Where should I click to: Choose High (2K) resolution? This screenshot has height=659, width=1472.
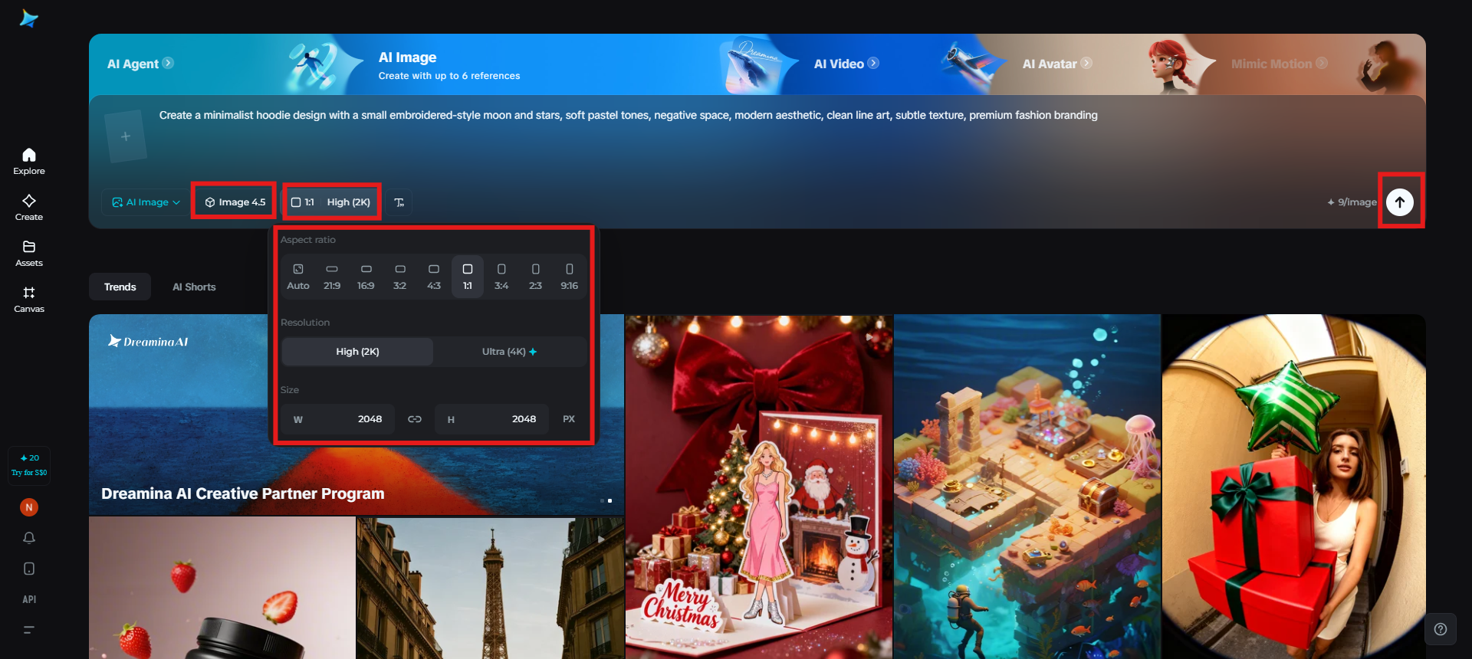(357, 352)
